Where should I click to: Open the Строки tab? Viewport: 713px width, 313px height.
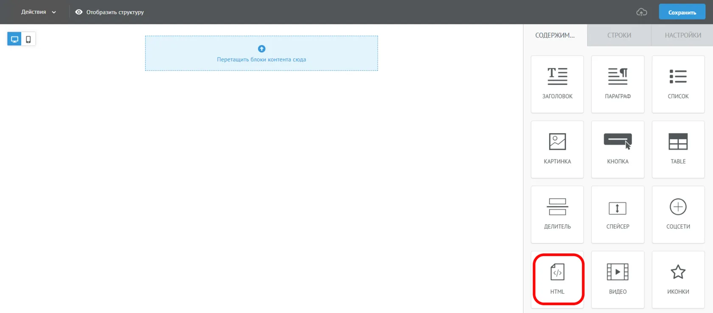pyautogui.click(x=619, y=35)
